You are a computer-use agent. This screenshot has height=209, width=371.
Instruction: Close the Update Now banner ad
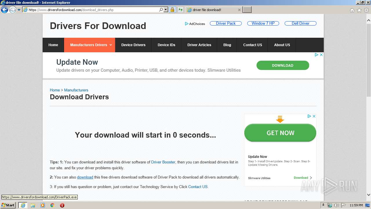(x=321, y=55)
